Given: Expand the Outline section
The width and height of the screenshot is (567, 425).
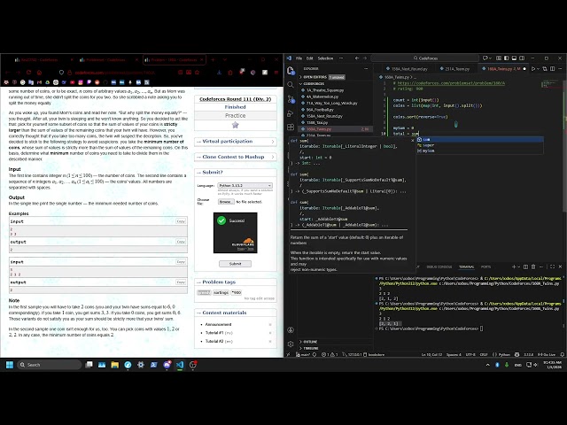Looking at the screenshot, I should 336,342.
